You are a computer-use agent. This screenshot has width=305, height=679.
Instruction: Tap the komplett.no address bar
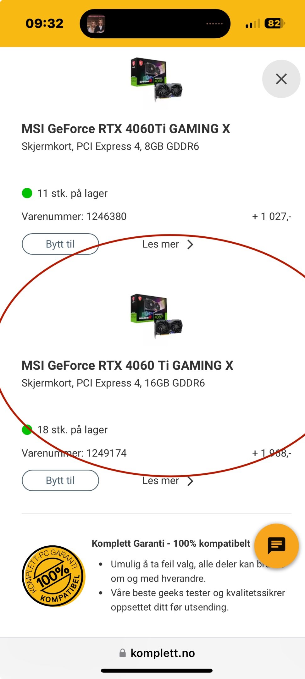click(x=157, y=653)
